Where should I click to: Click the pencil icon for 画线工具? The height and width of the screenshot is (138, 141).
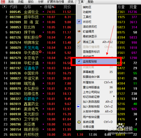click(79, 42)
